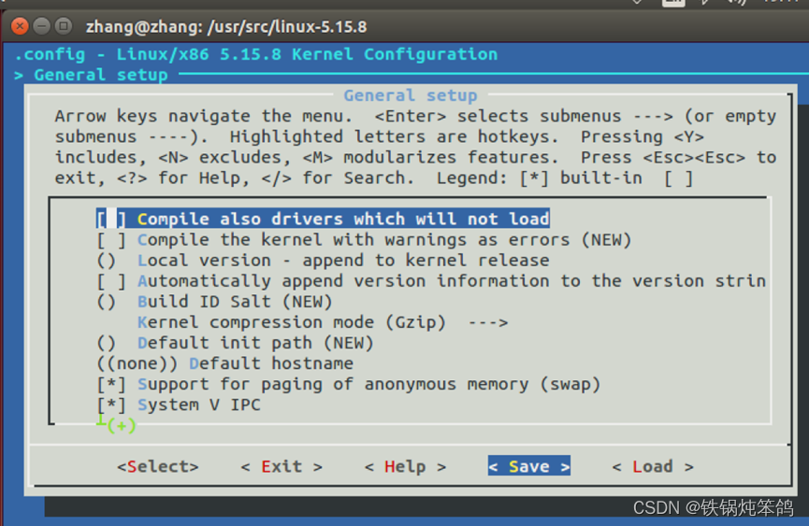Click the < Help > button
This screenshot has width=809, height=526.
tap(406, 467)
